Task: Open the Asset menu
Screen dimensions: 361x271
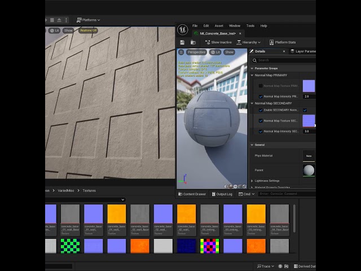Action: pos(219,26)
